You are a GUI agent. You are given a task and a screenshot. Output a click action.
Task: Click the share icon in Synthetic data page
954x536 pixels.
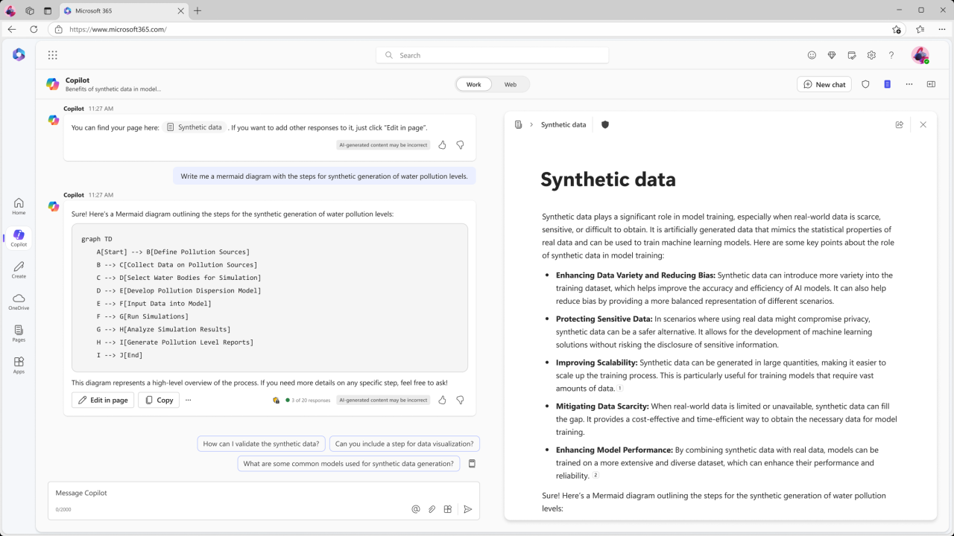[899, 125]
